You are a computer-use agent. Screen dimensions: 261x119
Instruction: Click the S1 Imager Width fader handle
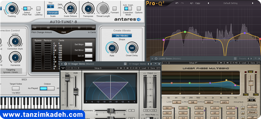(x=76, y=91)
